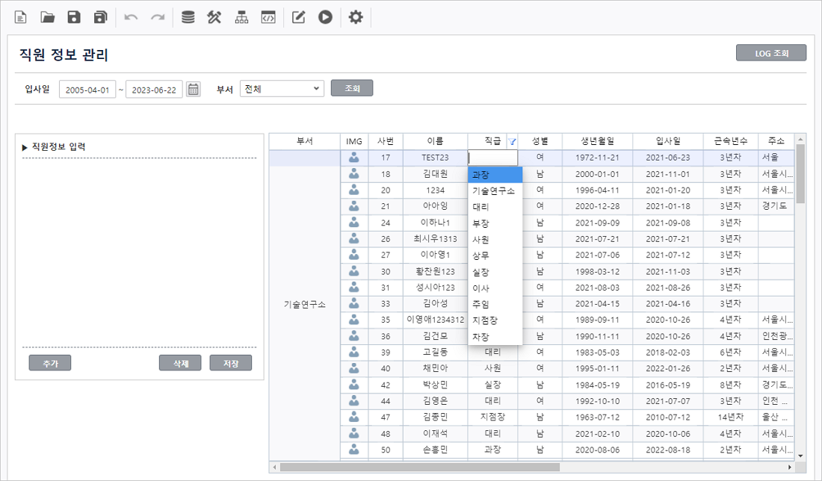Click the 저장 save button
The height and width of the screenshot is (481, 822).
[x=231, y=363]
